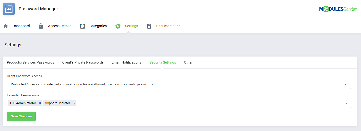The height and width of the screenshot is (131, 361).
Task: Click the Password Manager title text
Action: (x=38, y=9)
